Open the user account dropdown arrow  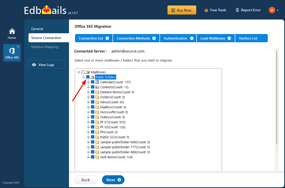point(278,10)
